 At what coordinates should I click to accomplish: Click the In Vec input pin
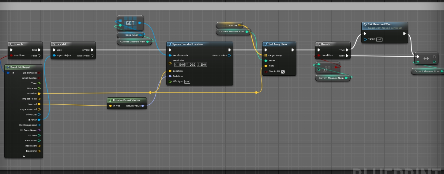[111, 106]
